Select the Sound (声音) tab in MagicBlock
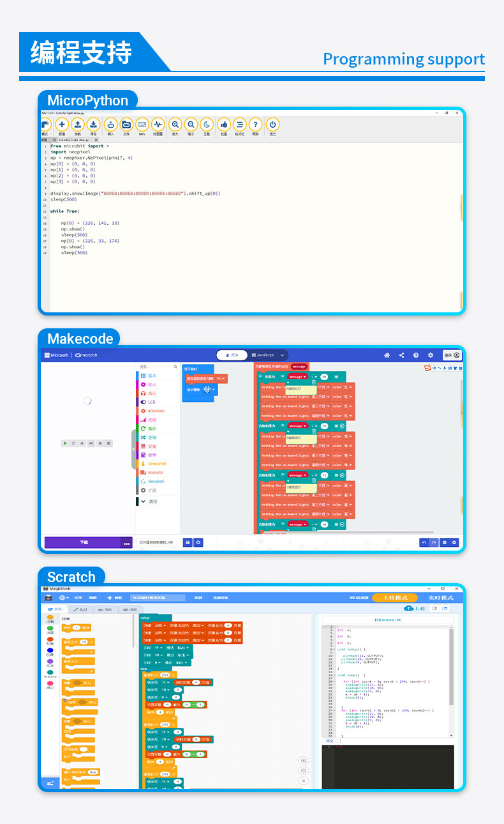 click(105, 609)
